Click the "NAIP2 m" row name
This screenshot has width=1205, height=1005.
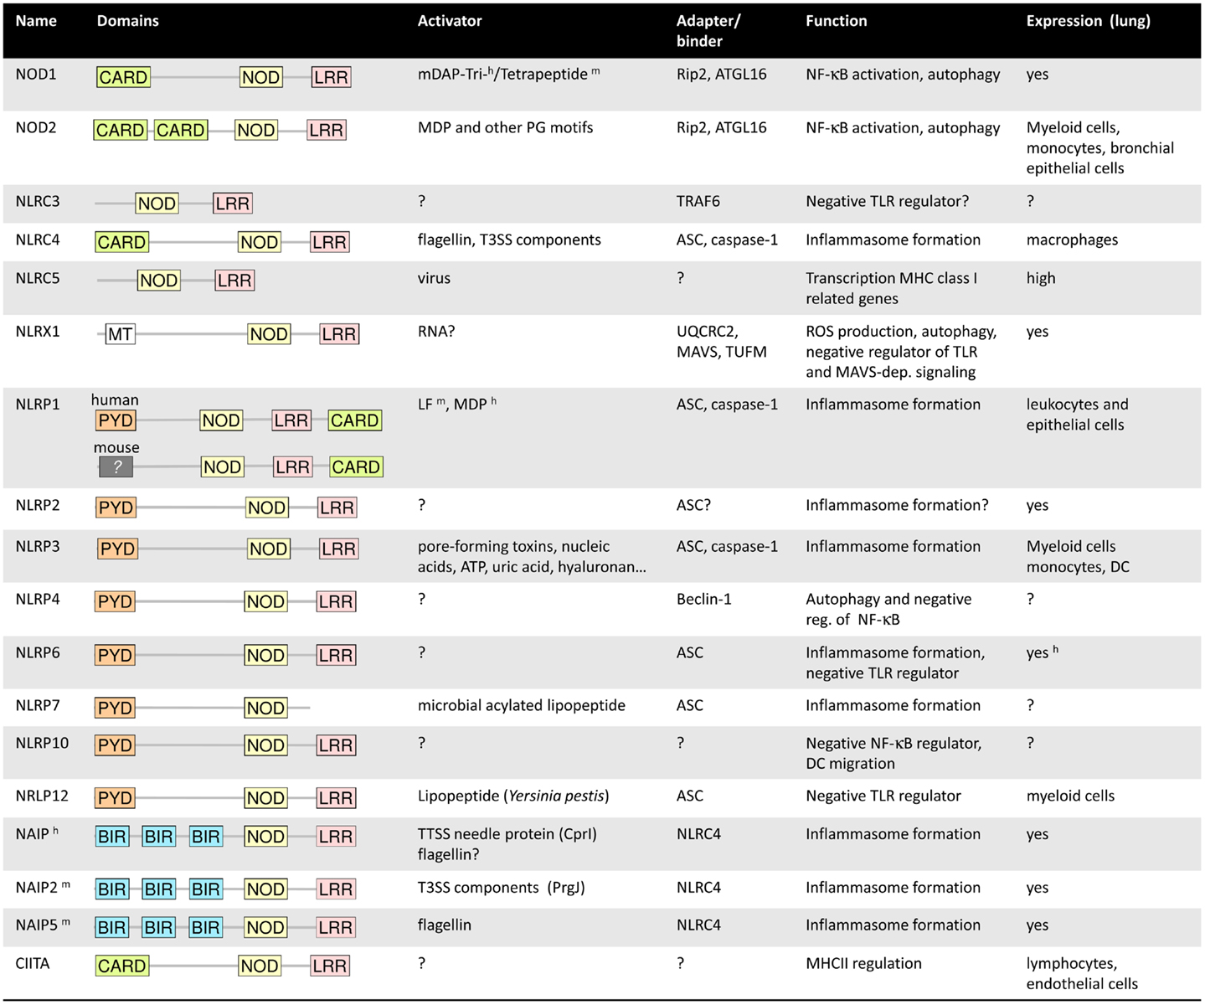point(43,887)
